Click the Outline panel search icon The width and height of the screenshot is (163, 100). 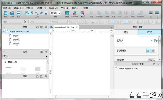pos(159,64)
